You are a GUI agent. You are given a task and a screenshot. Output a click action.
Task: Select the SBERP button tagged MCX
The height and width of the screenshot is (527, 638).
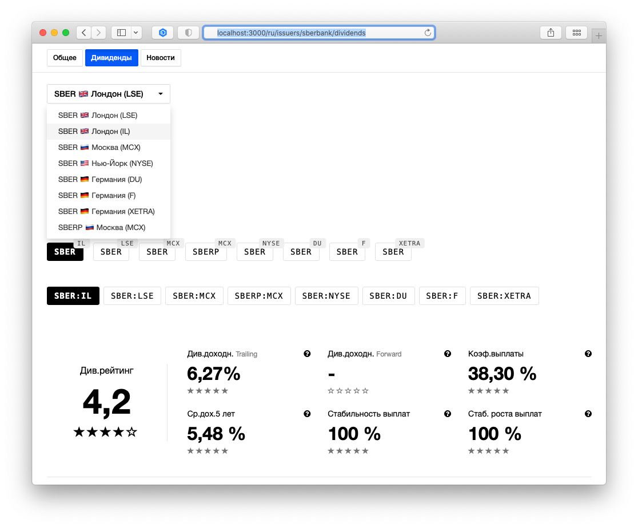pos(206,252)
